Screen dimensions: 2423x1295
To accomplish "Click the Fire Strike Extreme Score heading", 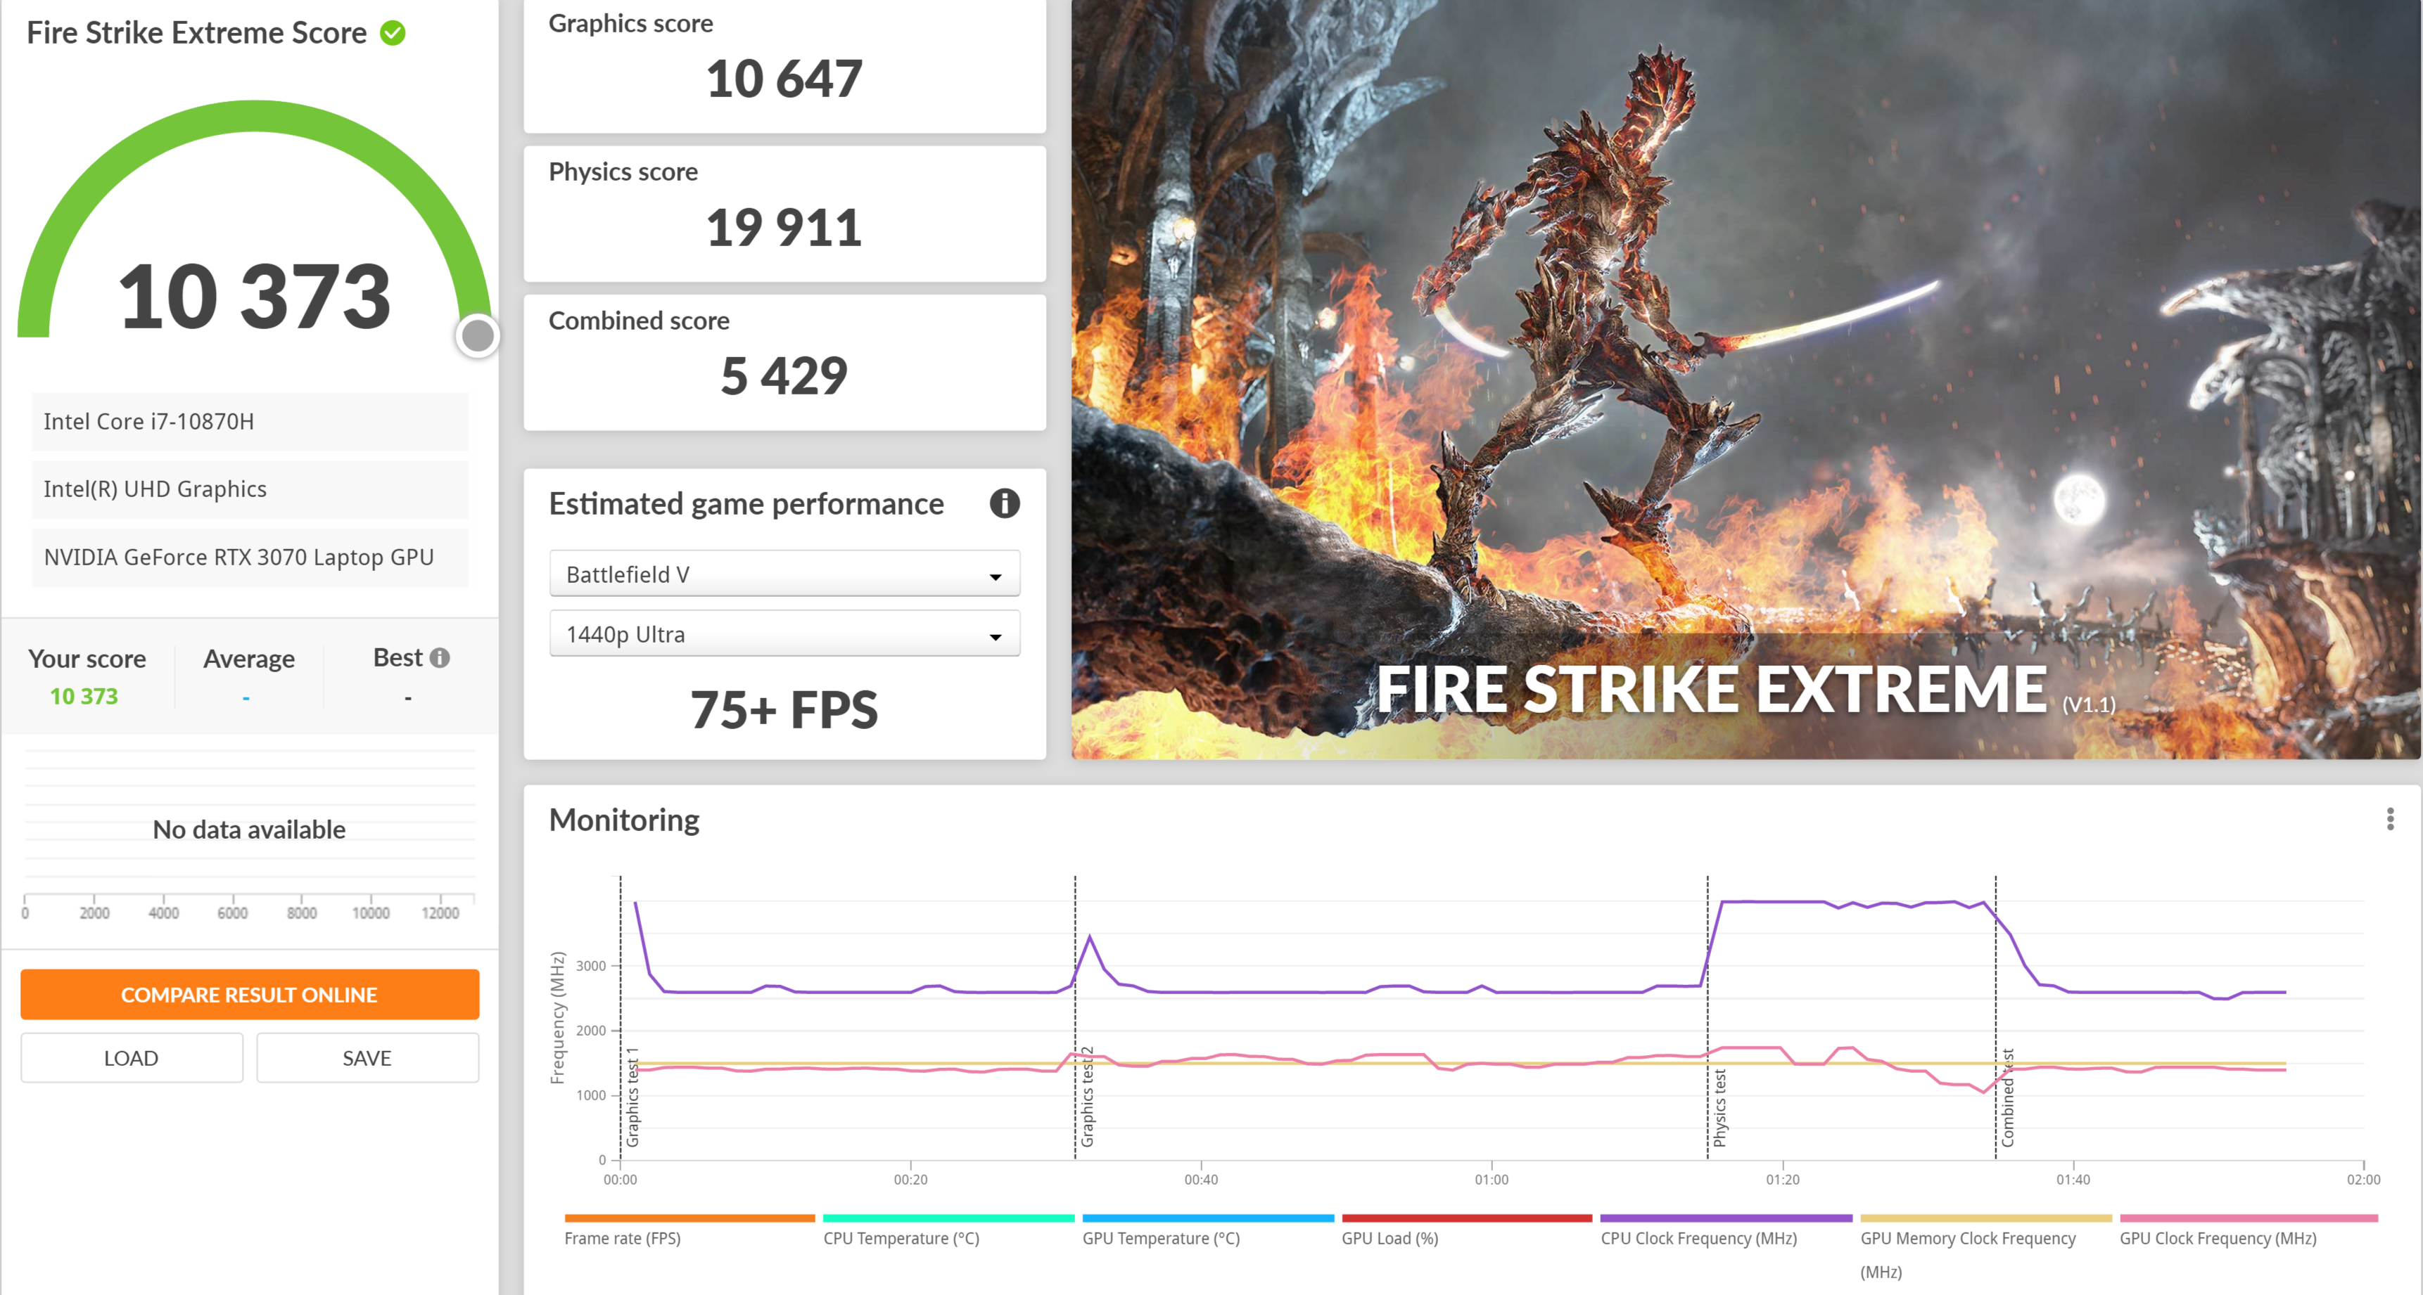I will pos(196,33).
